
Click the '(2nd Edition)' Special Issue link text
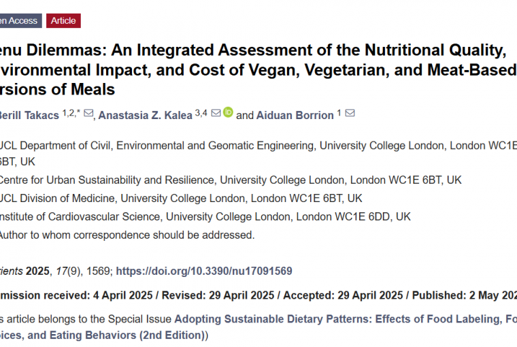pyautogui.click(x=172, y=335)
